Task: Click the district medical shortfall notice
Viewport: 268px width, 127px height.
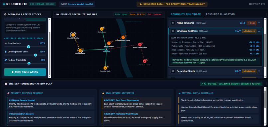Action: pos(218,100)
